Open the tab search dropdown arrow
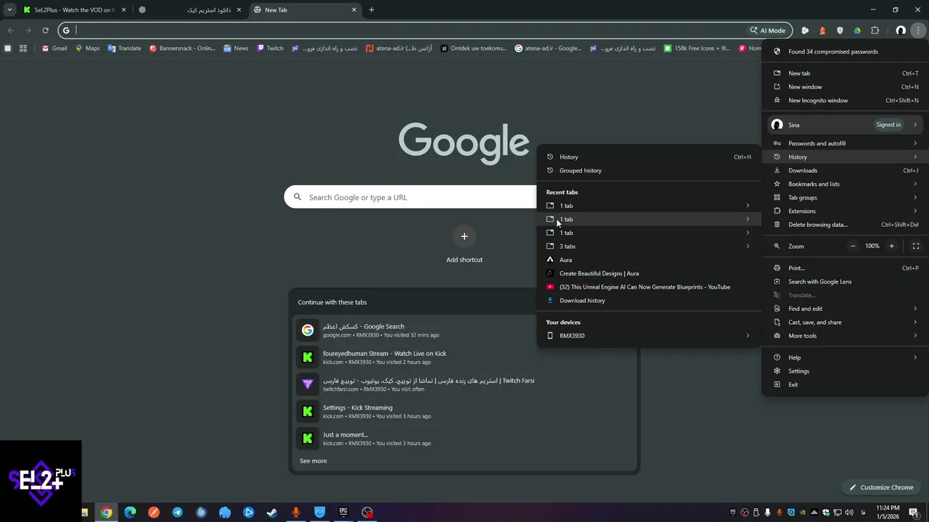This screenshot has height=522, width=929. coord(9,9)
